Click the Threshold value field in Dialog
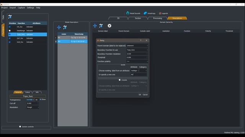The width and height of the screenshot is (245, 137). coord(137,57)
